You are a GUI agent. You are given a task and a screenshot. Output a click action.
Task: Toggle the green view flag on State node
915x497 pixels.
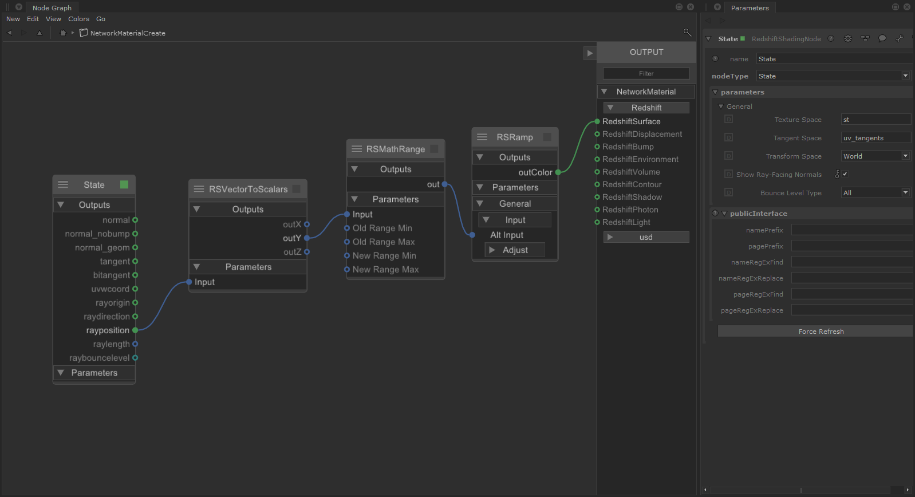tap(124, 184)
